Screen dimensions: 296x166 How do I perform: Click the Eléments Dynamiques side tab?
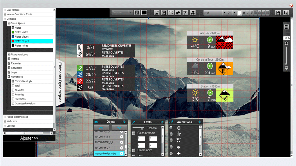(x=60, y=82)
